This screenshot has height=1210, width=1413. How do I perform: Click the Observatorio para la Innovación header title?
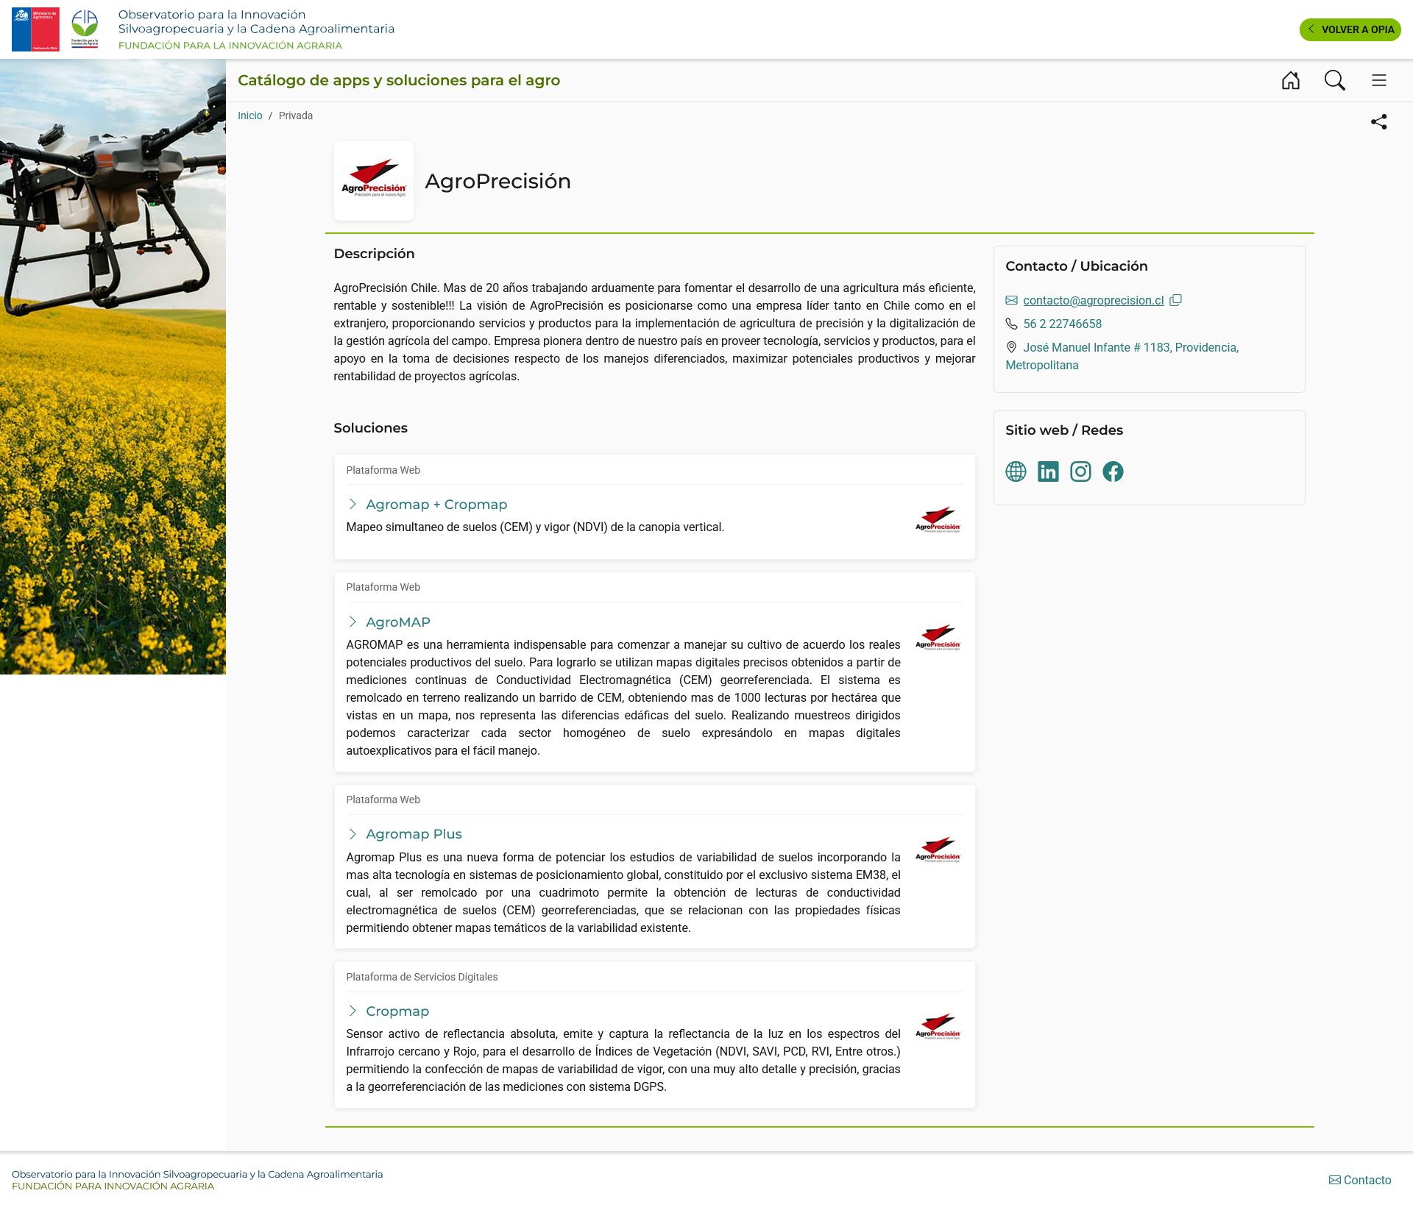pos(256,21)
